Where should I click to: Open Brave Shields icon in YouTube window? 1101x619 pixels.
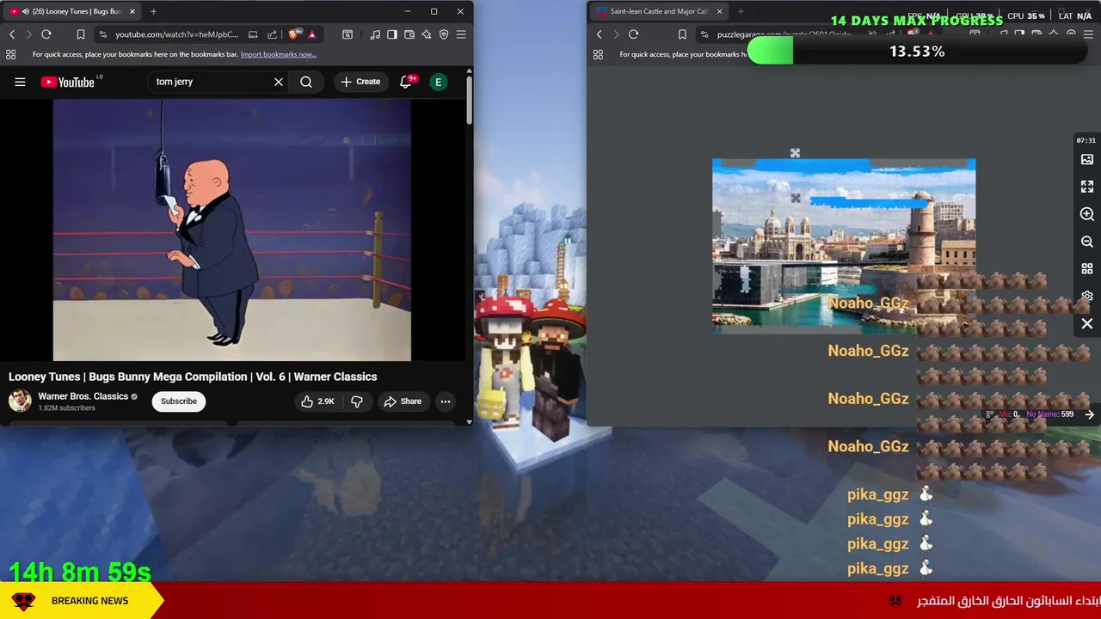[x=293, y=34]
